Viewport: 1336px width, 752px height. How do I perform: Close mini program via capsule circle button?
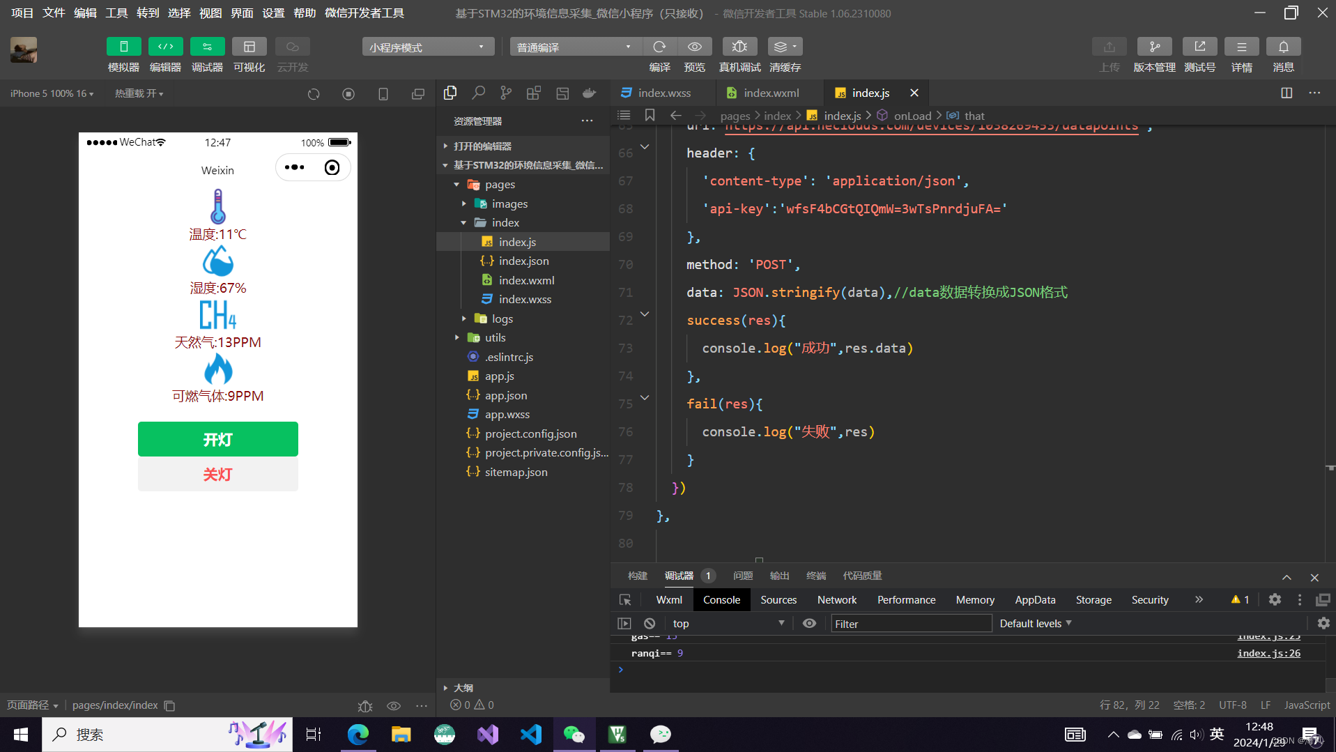coord(332,167)
